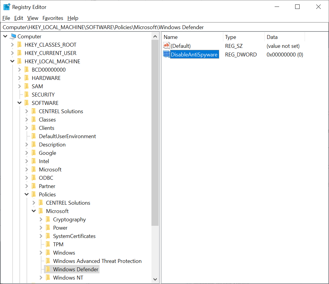Viewport: 329px width, 284px height.
Task: Click the DisableAntiSpyware DWORD value icon
Action: (x=166, y=54)
